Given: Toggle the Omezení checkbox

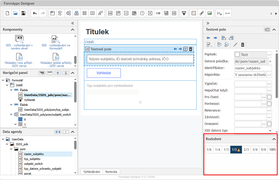Looking at the screenshot, I should click(269, 124).
